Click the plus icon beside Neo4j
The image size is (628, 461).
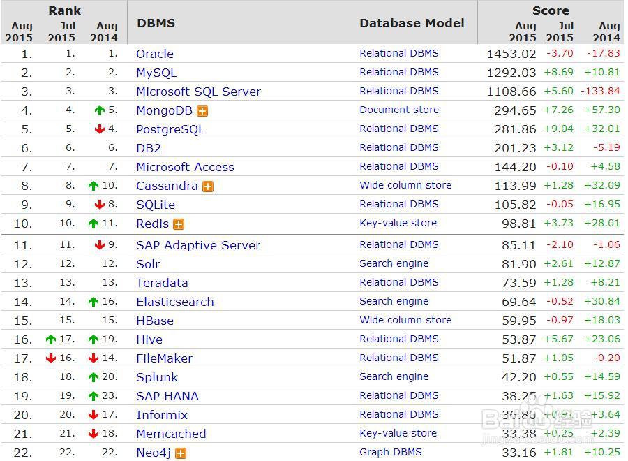181,453
